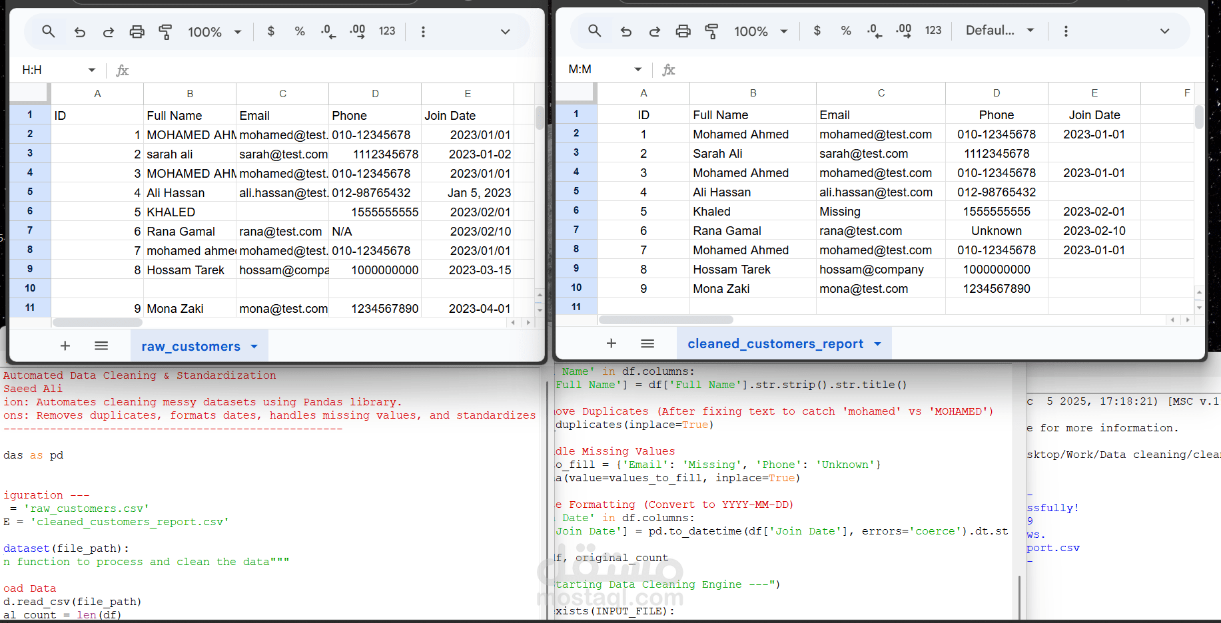Open search menus in the raw_customers spreadsheet toolbar
Viewport: 1221px width, 623px height.
[x=49, y=31]
